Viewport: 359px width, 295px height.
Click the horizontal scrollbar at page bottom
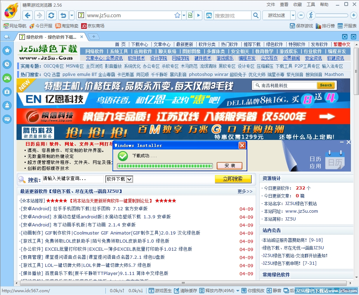[x=183, y=283]
